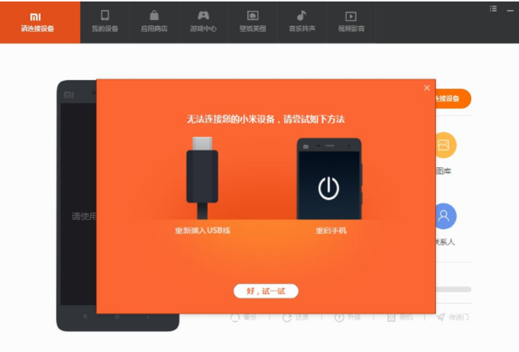Minimize the Mi assistant window
Image resolution: width=519 pixels, height=352 pixels.
click(510, 11)
